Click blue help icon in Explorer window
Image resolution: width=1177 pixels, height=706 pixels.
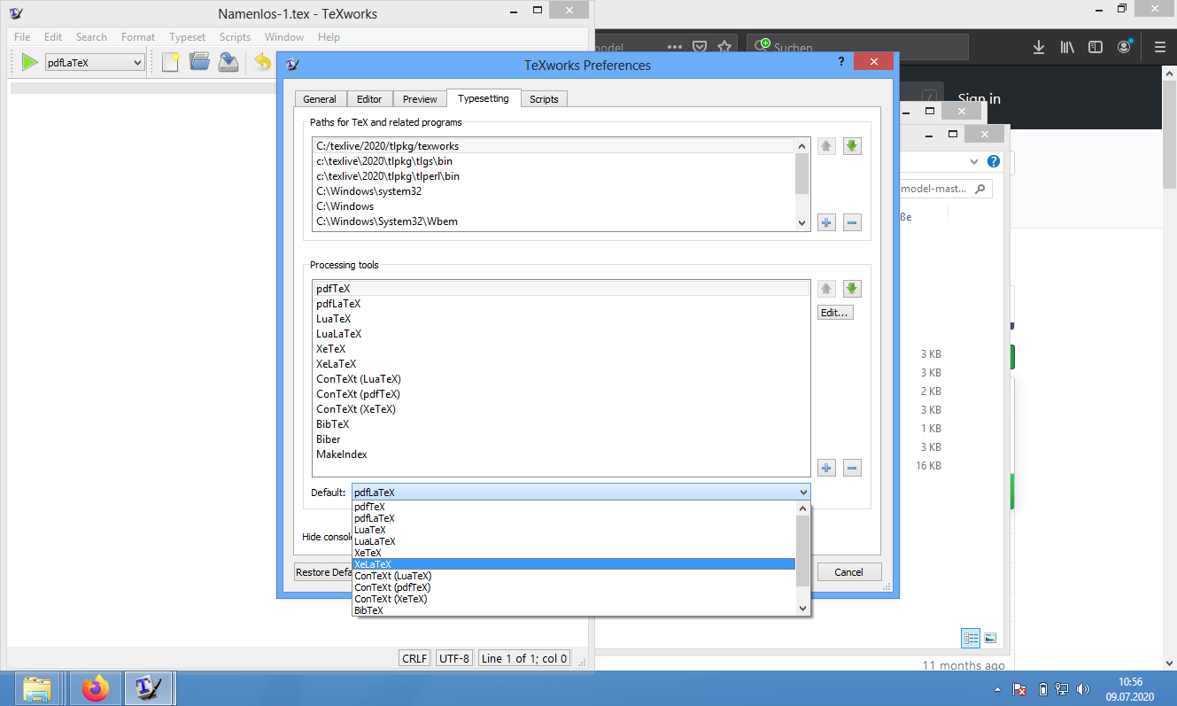click(994, 161)
